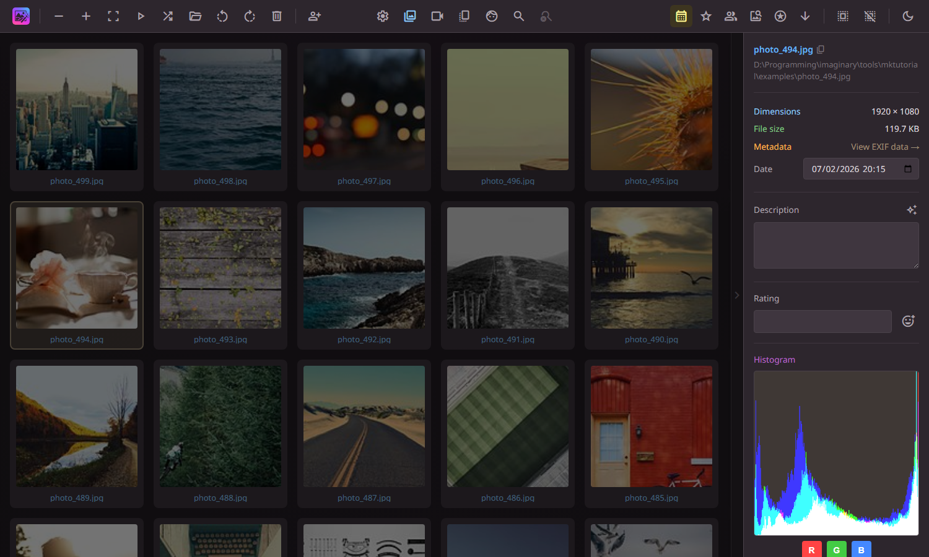The width and height of the screenshot is (929, 557).
Task: Select the photo_487.jpg thumbnail
Action: coord(364,426)
